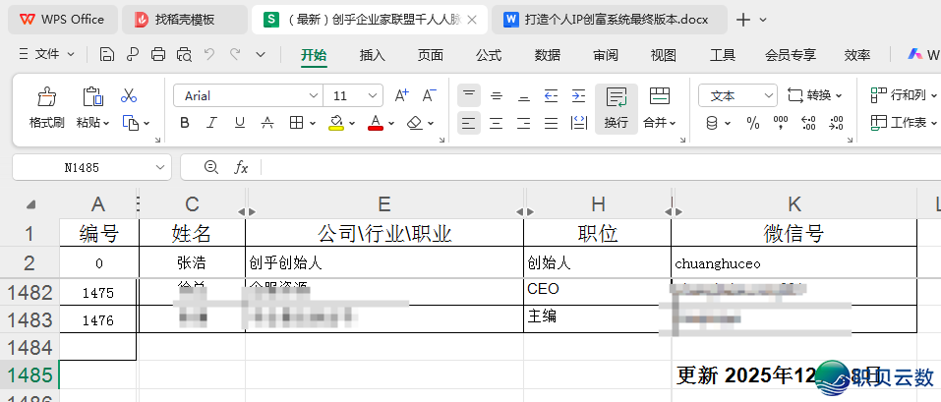This screenshot has width=941, height=402.
Task: Click the Insert Function fx icon
Action: (241, 168)
